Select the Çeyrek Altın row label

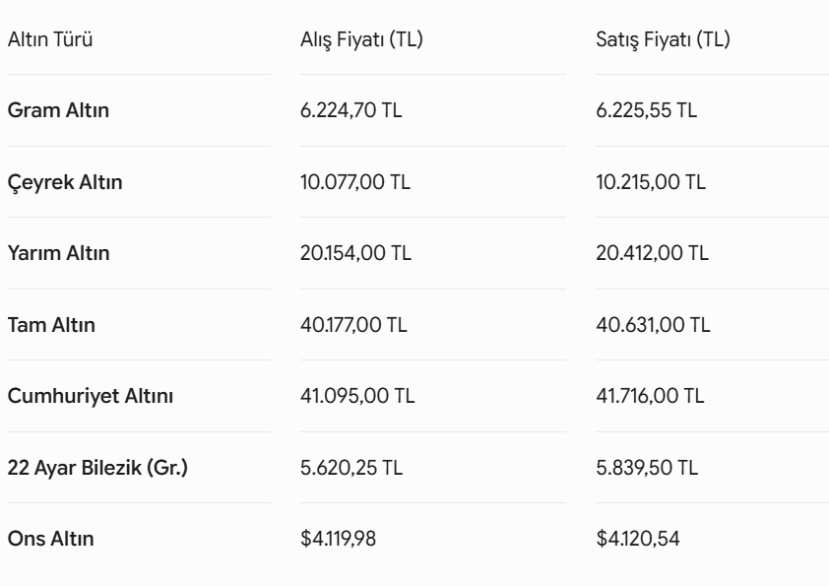coord(65,182)
